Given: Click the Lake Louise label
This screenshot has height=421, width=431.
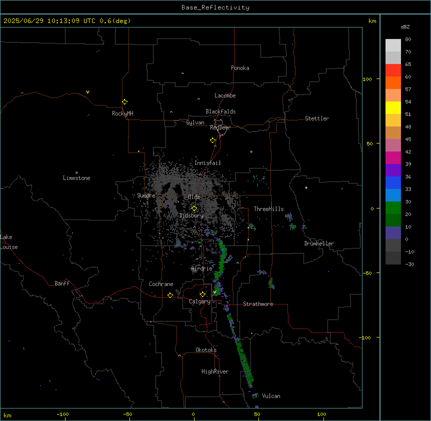Looking at the screenshot, I should pos(9,242).
